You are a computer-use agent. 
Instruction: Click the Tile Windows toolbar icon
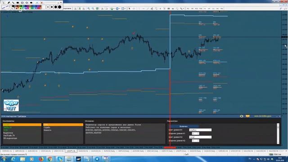(97, 9)
